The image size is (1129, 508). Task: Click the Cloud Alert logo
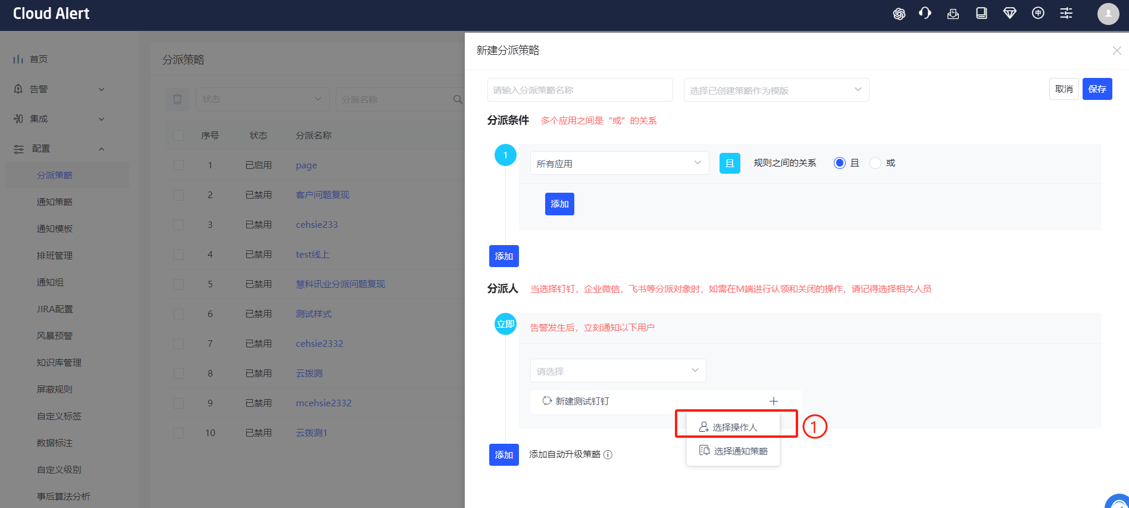(x=51, y=14)
